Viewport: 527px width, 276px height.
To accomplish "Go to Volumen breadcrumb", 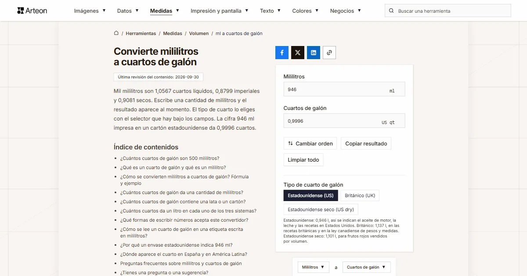I will pyautogui.click(x=199, y=33).
